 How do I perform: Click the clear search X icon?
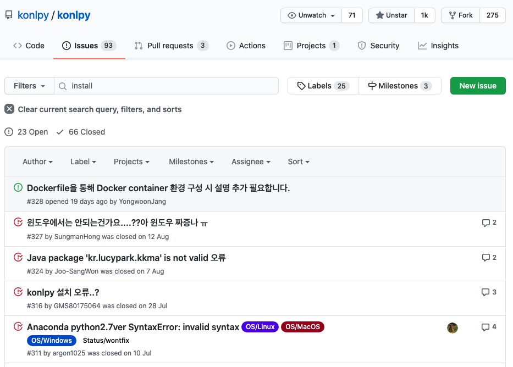point(9,109)
